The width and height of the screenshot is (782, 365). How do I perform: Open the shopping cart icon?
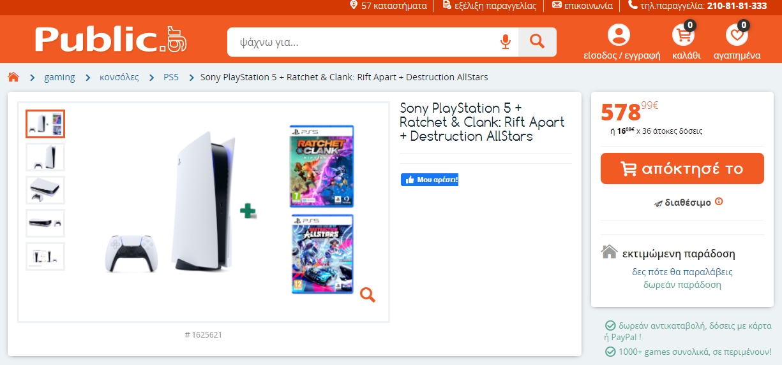pyautogui.click(x=684, y=34)
